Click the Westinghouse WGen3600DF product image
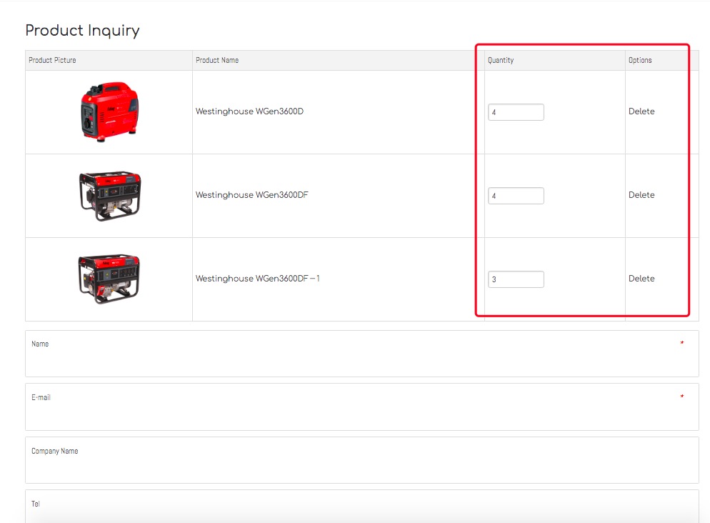Screen dimensions: 710x523 click(109, 195)
